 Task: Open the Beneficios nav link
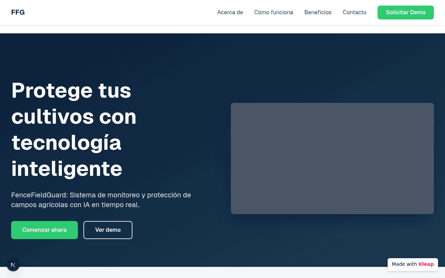[x=318, y=13]
